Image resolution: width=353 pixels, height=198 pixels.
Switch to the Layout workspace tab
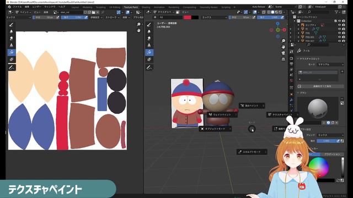[x=75, y=7]
